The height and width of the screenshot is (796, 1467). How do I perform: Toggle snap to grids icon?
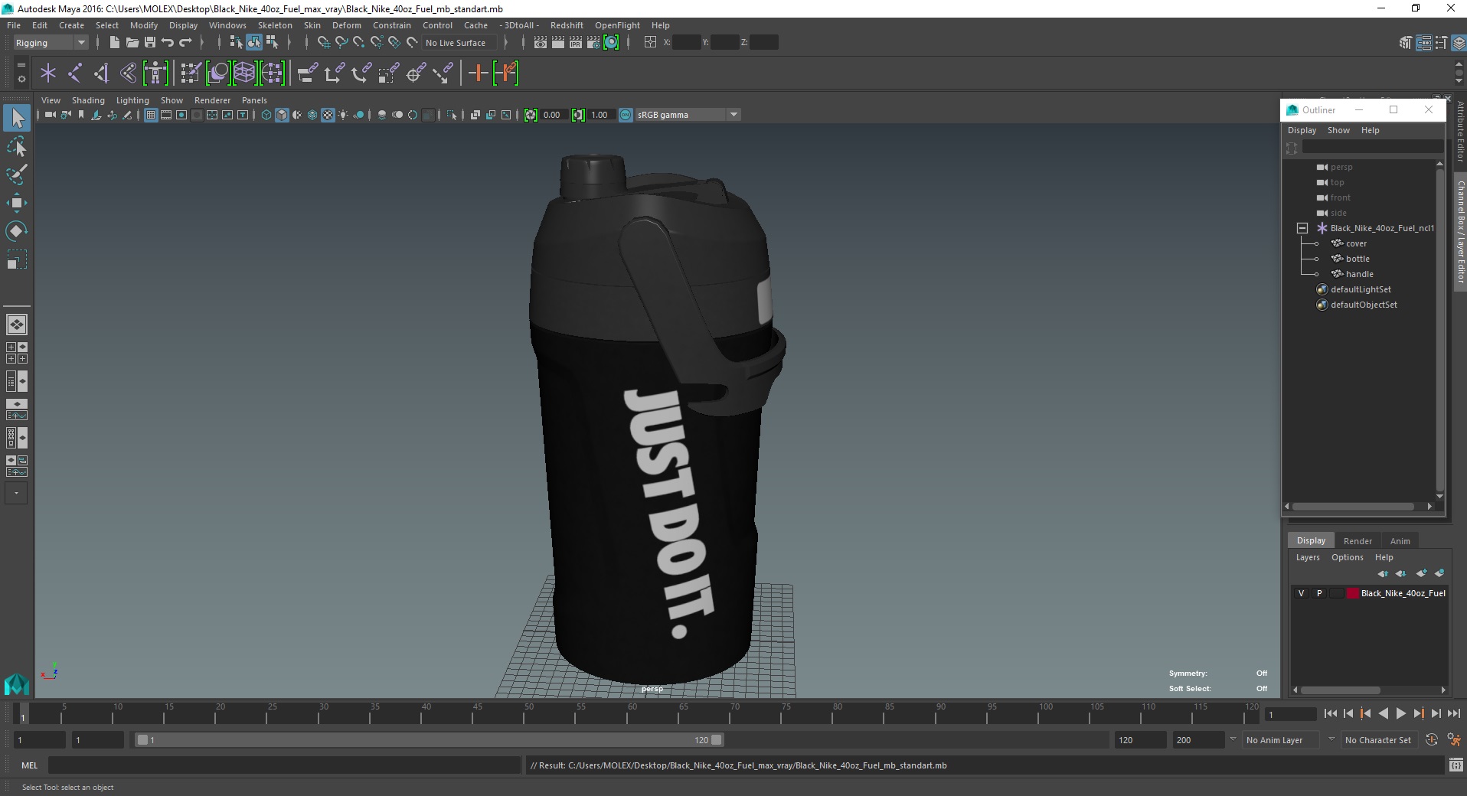tap(323, 43)
